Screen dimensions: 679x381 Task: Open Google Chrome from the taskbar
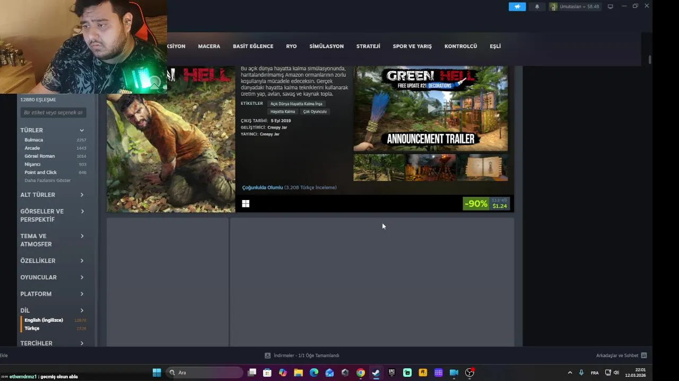click(x=361, y=373)
